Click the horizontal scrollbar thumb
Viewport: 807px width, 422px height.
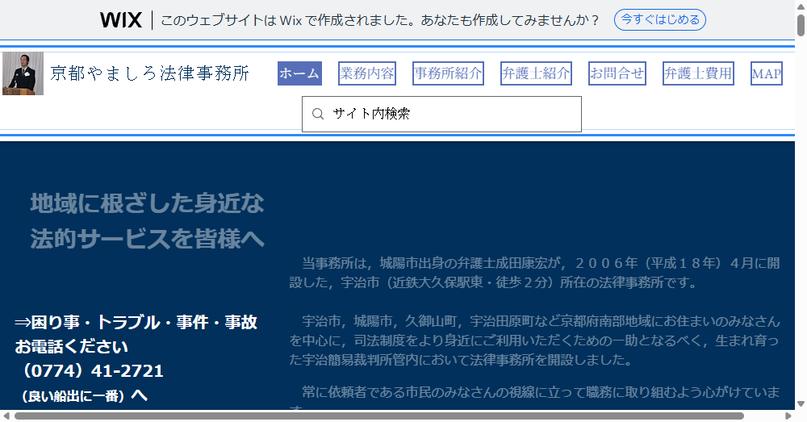379,416
